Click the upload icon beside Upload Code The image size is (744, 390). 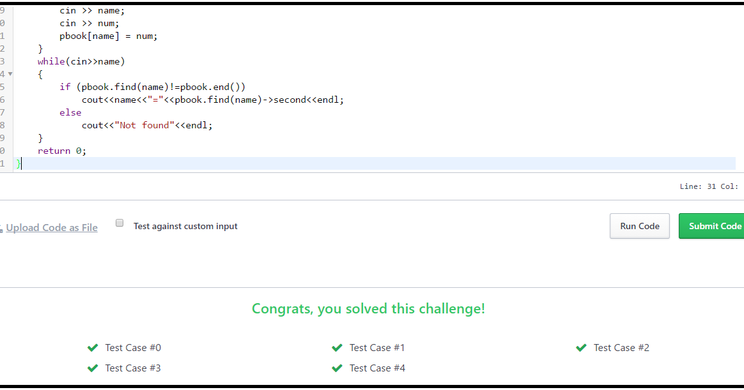click(1, 229)
